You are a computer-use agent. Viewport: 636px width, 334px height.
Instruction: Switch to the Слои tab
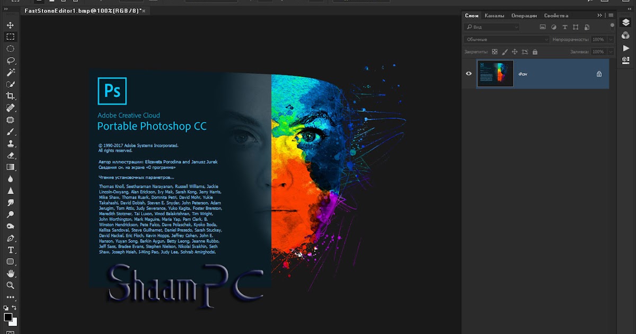pos(472,15)
